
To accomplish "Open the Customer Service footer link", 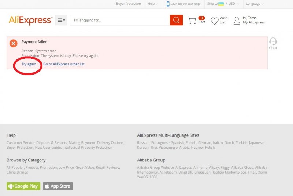I will (21, 143).
